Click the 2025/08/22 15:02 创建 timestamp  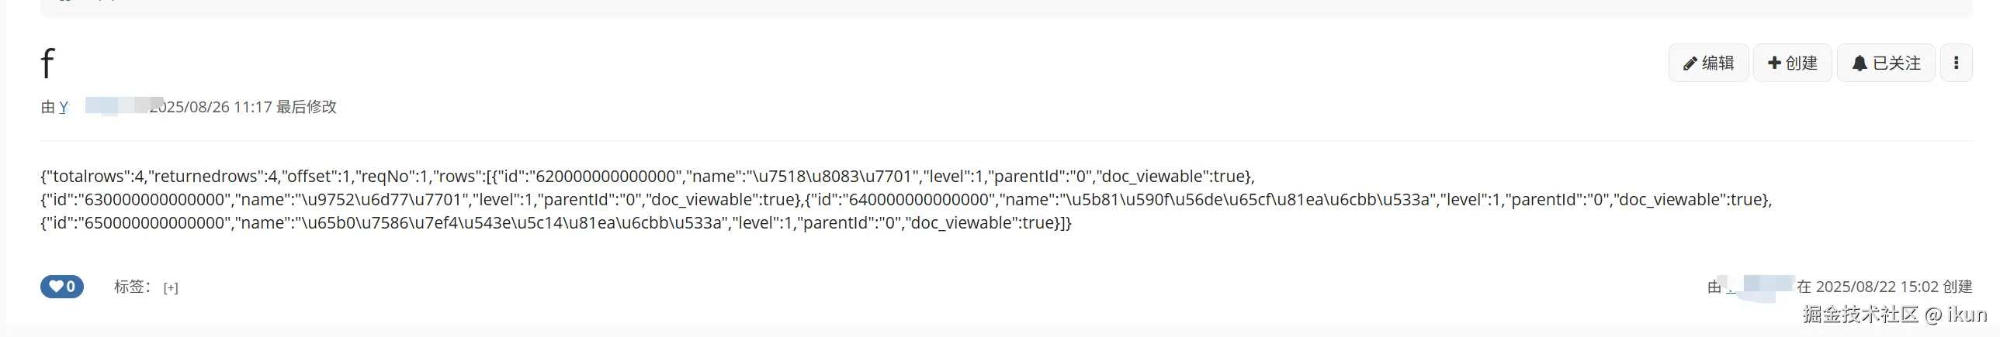[1884, 287]
